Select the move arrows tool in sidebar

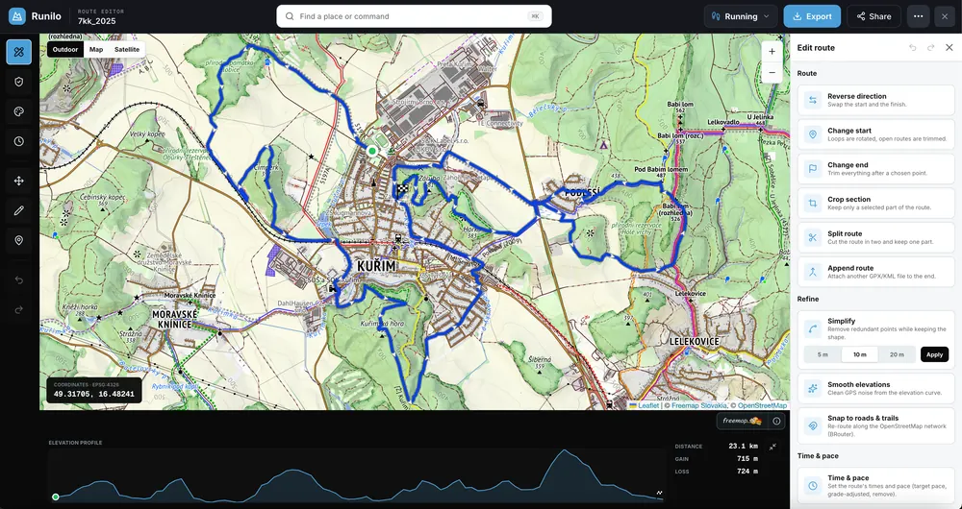point(19,181)
